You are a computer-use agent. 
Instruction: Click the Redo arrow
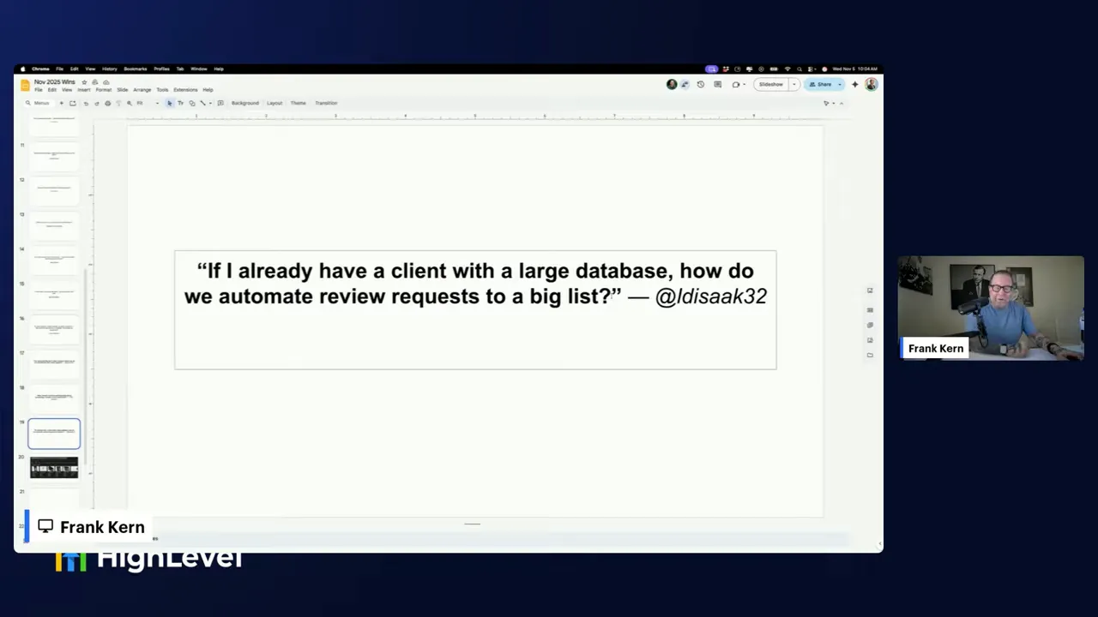point(97,103)
